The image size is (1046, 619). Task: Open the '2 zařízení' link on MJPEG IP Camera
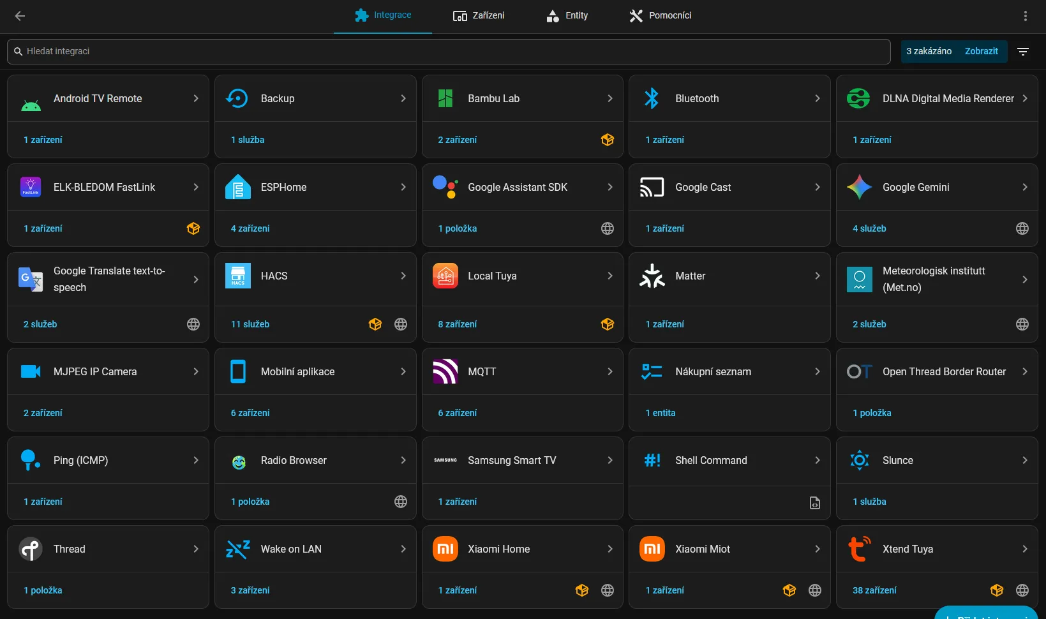(x=43, y=413)
